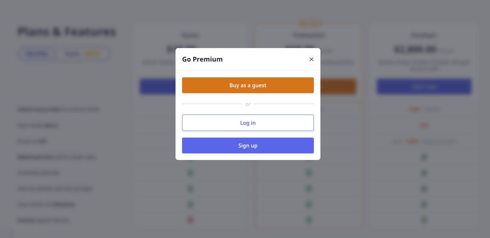Click the badge next to the Yearly option
490x238 pixels.
click(92, 53)
